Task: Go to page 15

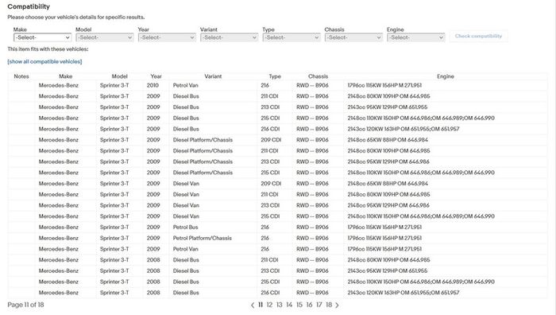Action: tap(299, 305)
